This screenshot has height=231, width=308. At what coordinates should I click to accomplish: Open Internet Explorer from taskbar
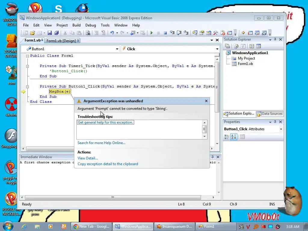click(24, 226)
